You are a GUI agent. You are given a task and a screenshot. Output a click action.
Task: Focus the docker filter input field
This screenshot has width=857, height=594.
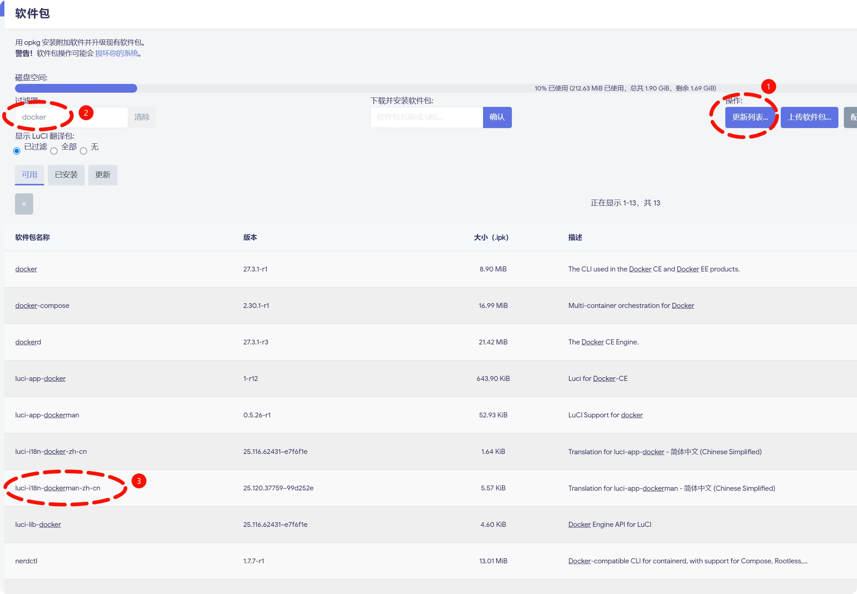(72, 117)
